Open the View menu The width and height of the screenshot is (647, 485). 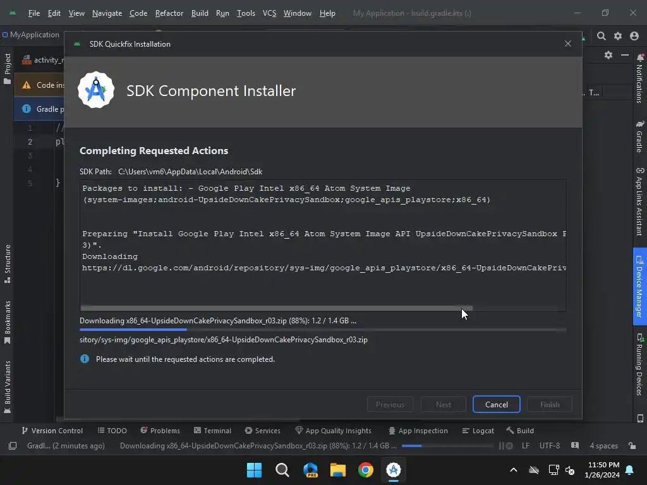click(76, 13)
